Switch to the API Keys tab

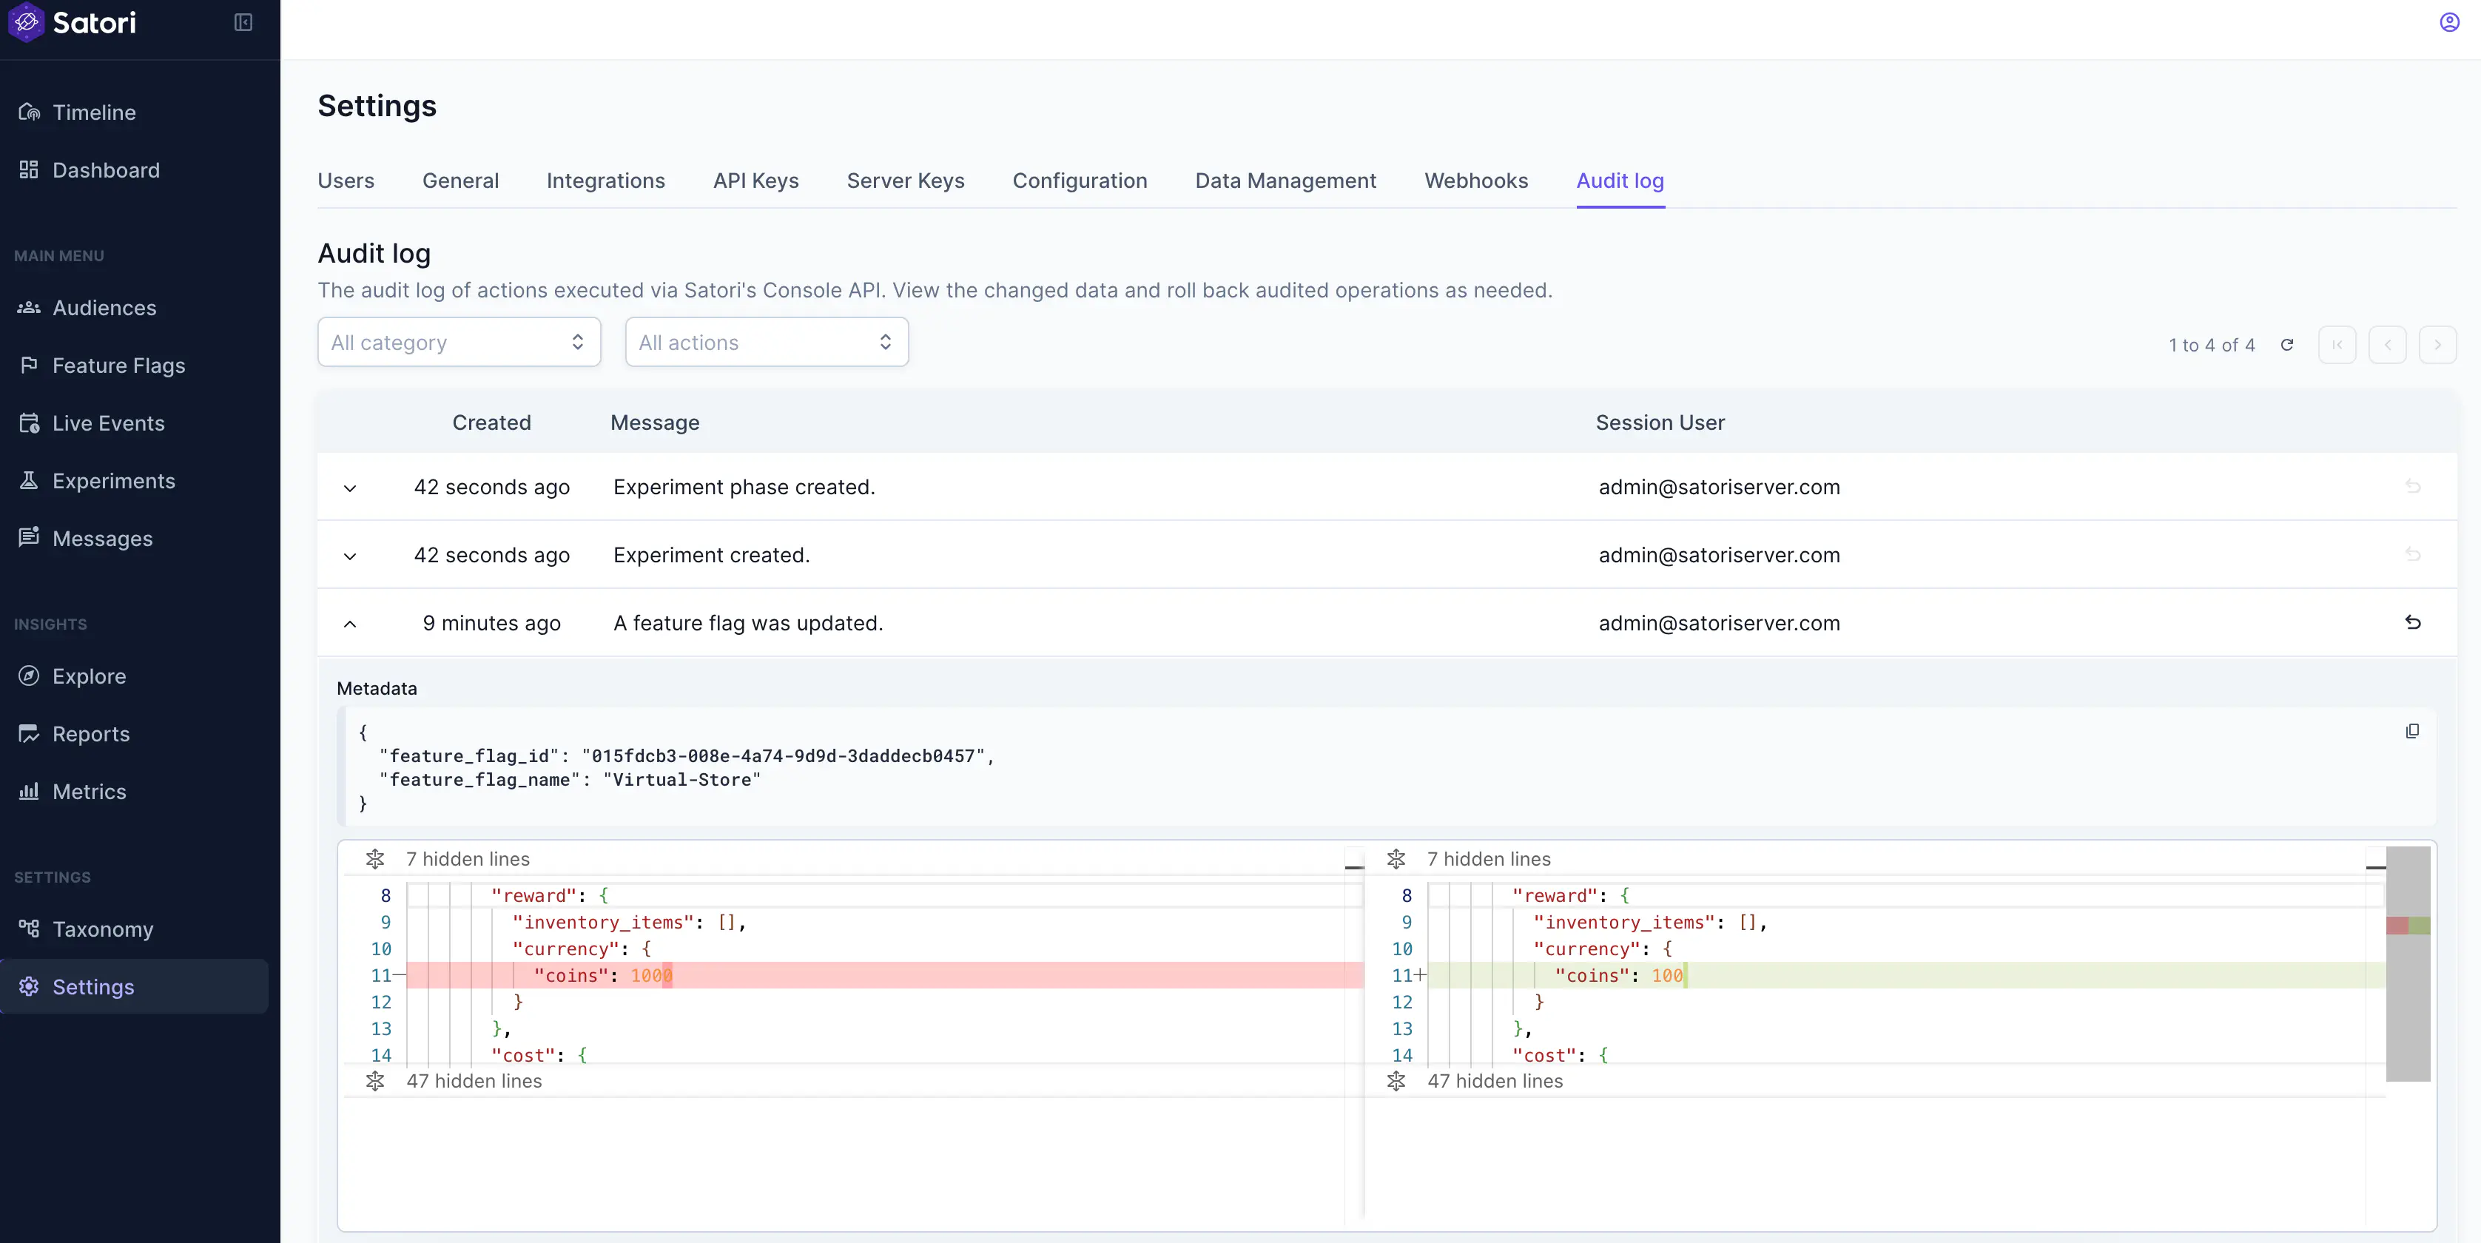coord(756,181)
